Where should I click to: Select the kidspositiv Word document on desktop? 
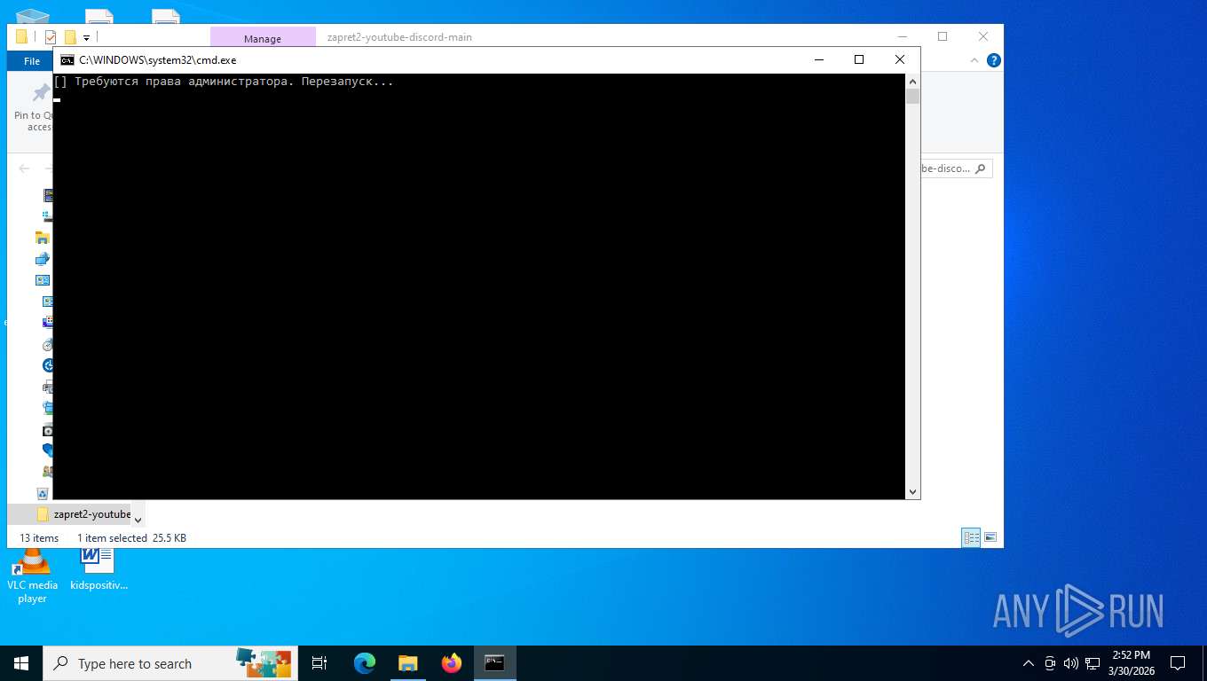[x=99, y=569]
